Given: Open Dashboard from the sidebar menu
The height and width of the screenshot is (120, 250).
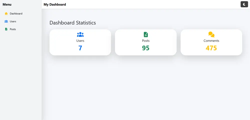Looking at the screenshot, I should [x=16, y=13].
